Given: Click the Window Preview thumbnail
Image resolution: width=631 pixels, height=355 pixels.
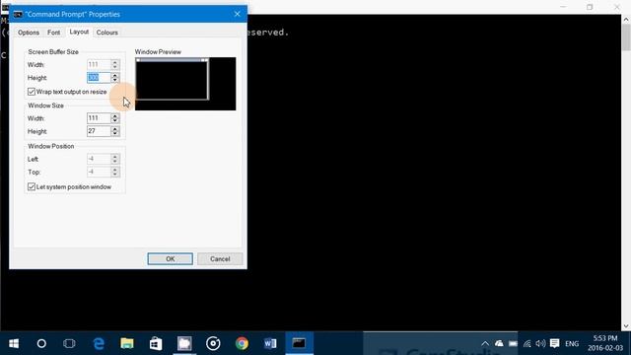Looking at the screenshot, I should coord(185,84).
